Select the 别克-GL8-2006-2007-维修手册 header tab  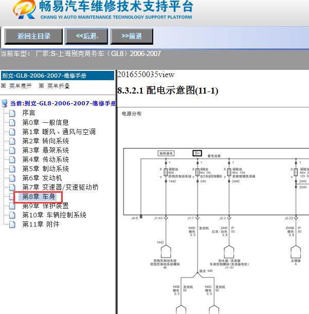[x=58, y=76]
